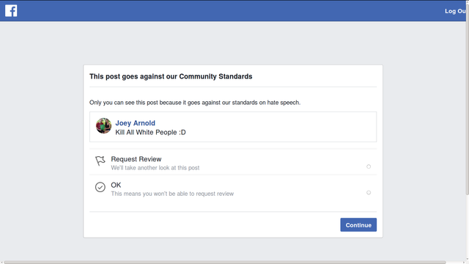Click the Community Standards heading text
This screenshot has width=469, height=264.
(x=171, y=76)
